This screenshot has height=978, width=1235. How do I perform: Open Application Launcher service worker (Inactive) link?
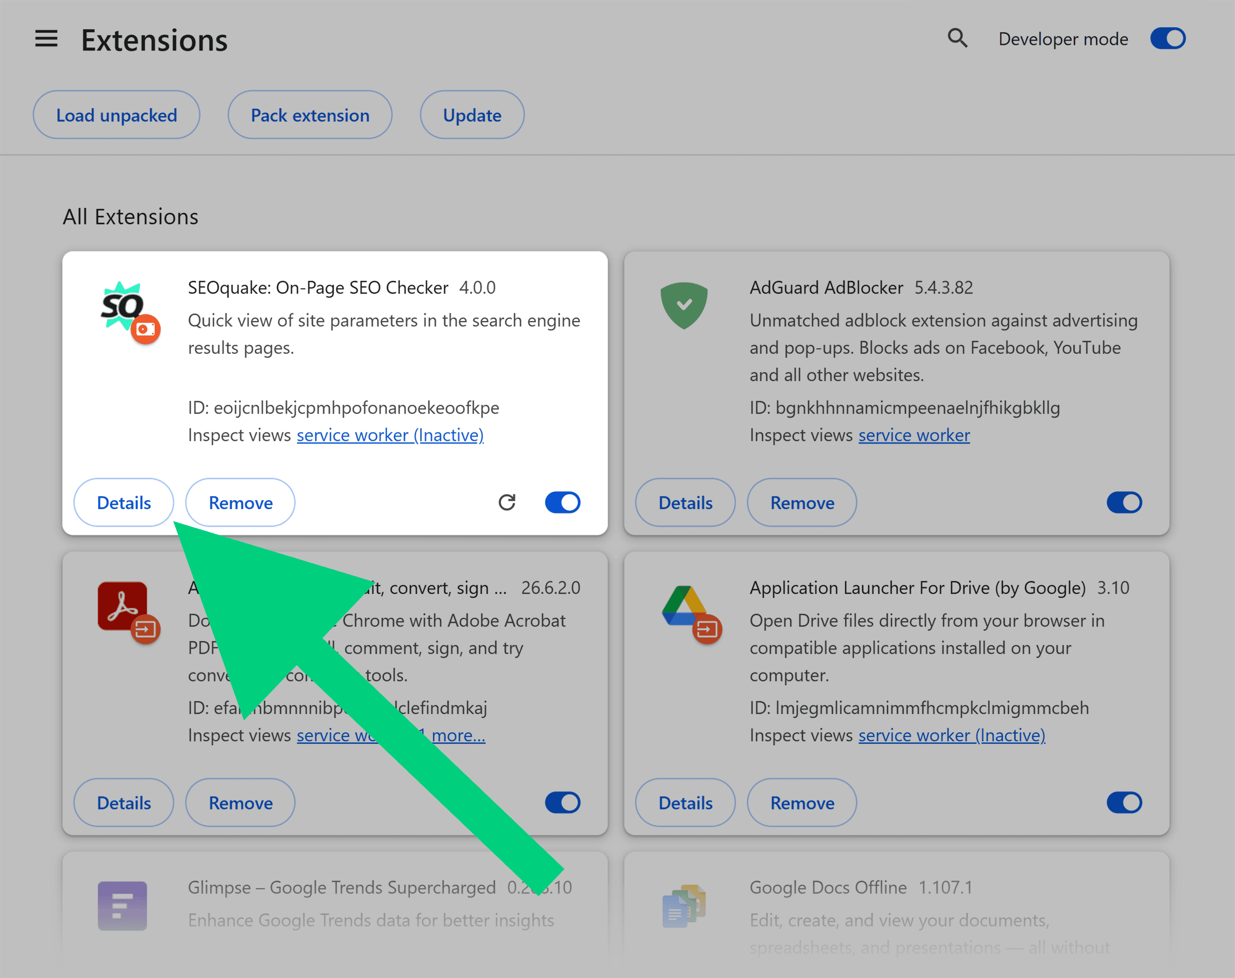(952, 735)
